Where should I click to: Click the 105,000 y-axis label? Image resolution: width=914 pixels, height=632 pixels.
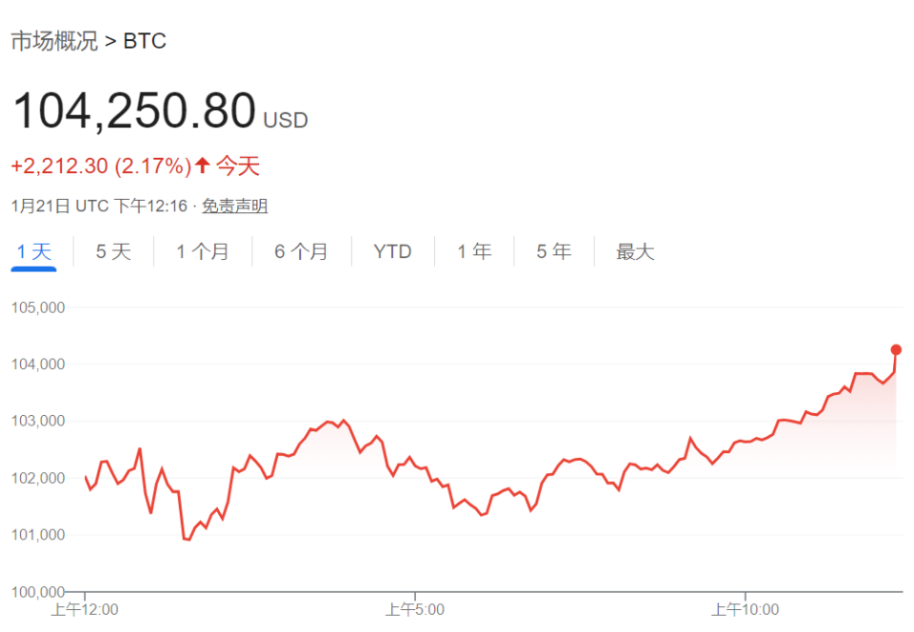(38, 307)
